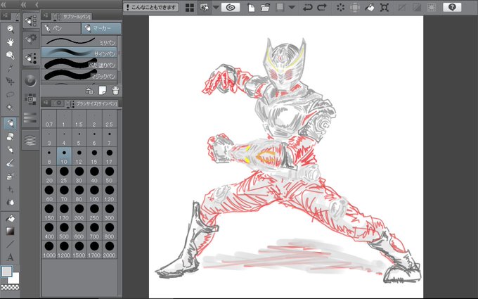This screenshot has height=299, width=478.
Task: Collapse the sub tool dock with double chevron
Action: (23, 5)
